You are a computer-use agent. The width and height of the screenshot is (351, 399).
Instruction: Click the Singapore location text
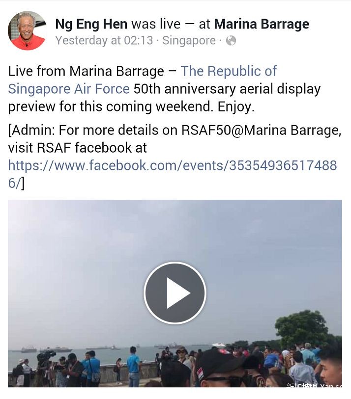pos(189,40)
